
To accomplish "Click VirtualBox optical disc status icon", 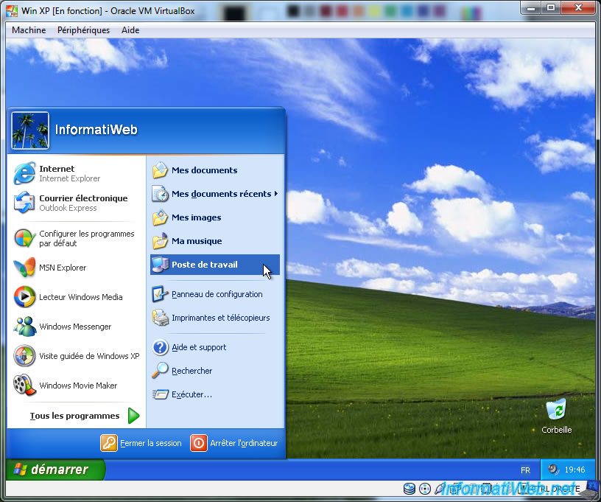I will [425, 489].
